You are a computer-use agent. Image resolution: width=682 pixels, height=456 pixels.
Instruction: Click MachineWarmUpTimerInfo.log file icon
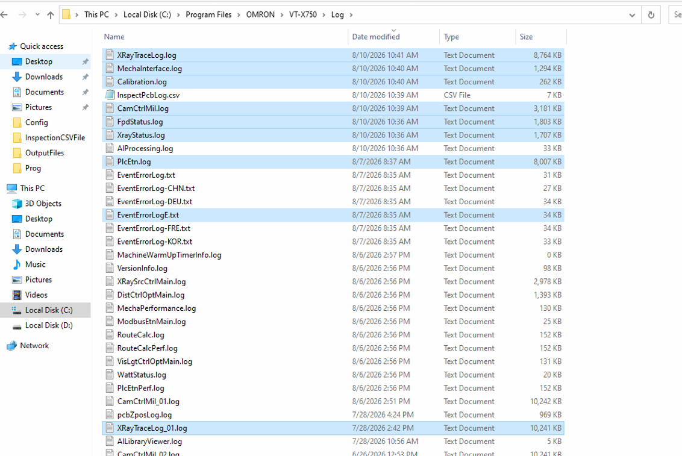tap(110, 255)
